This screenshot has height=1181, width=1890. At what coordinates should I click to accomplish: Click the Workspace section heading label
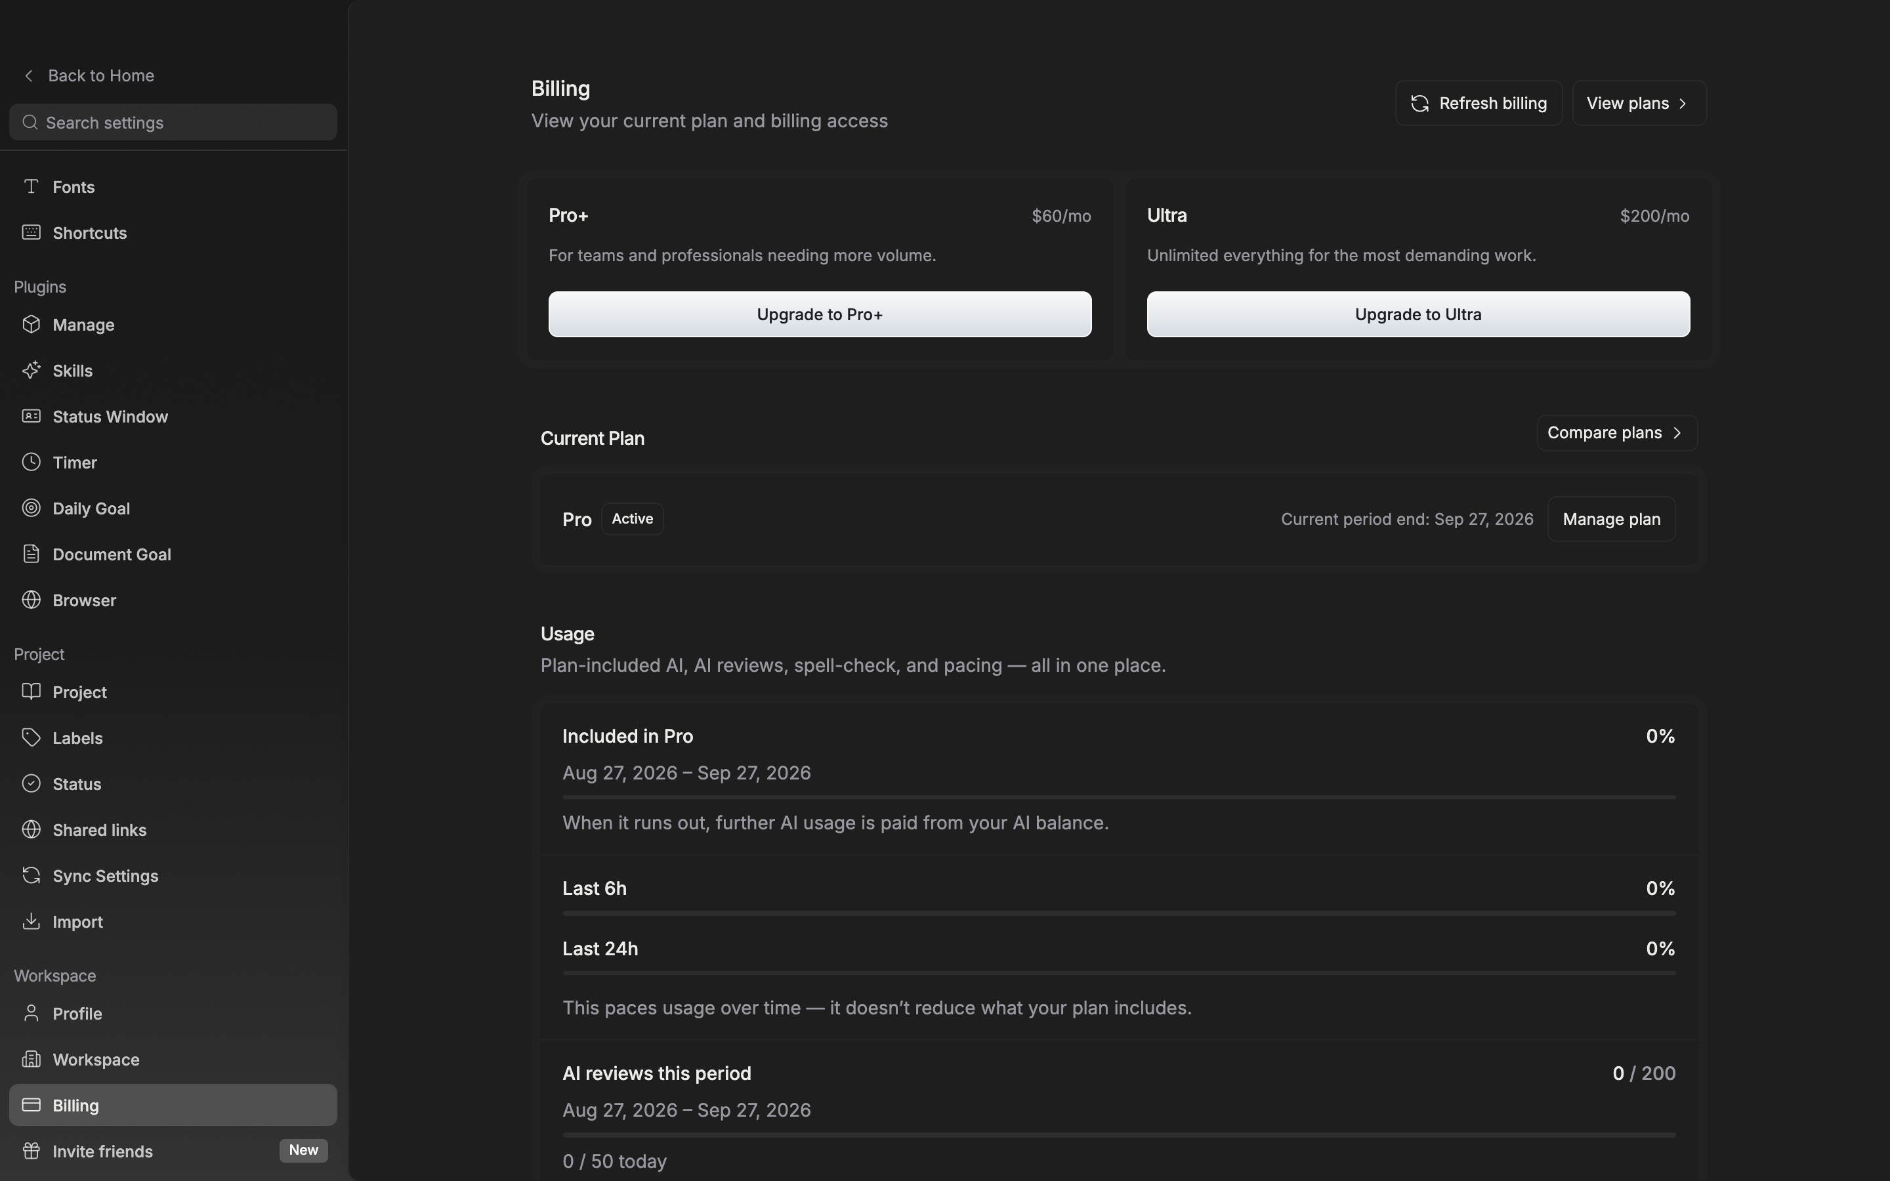pos(54,976)
